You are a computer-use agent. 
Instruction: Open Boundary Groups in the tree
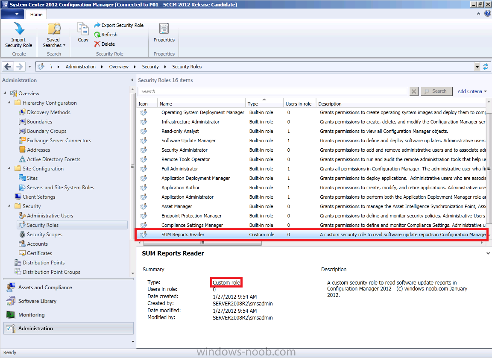coord(47,131)
